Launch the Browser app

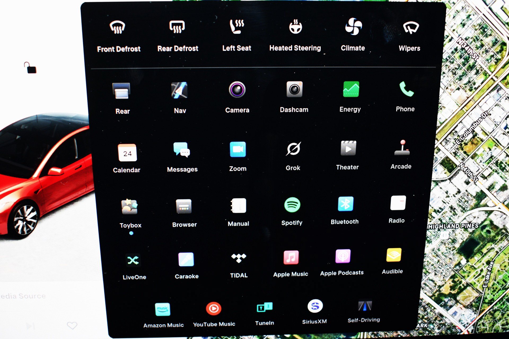[x=184, y=213]
